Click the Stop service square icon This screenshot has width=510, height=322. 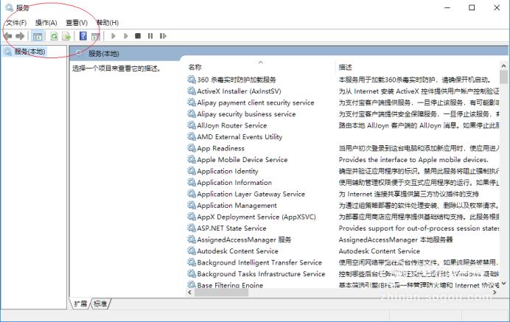[138, 36]
